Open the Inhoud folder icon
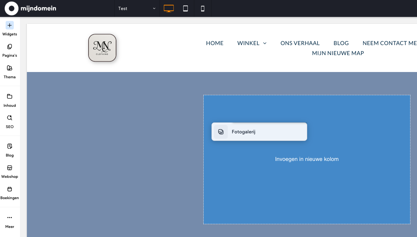The height and width of the screenshot is (237, 417). [10, 96]
